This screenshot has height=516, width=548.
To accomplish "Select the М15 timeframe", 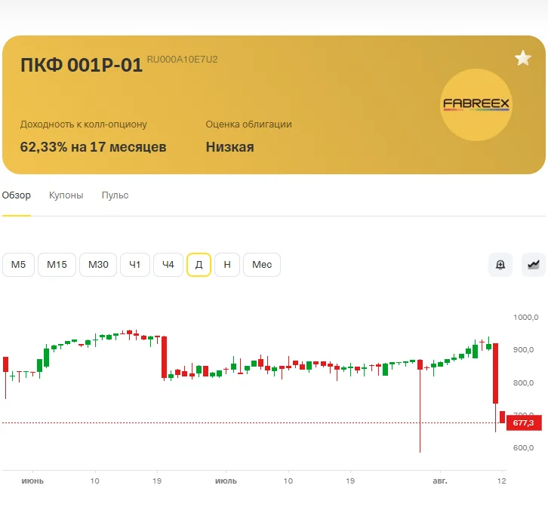I will pyautogui.click(x=57, y=265).
